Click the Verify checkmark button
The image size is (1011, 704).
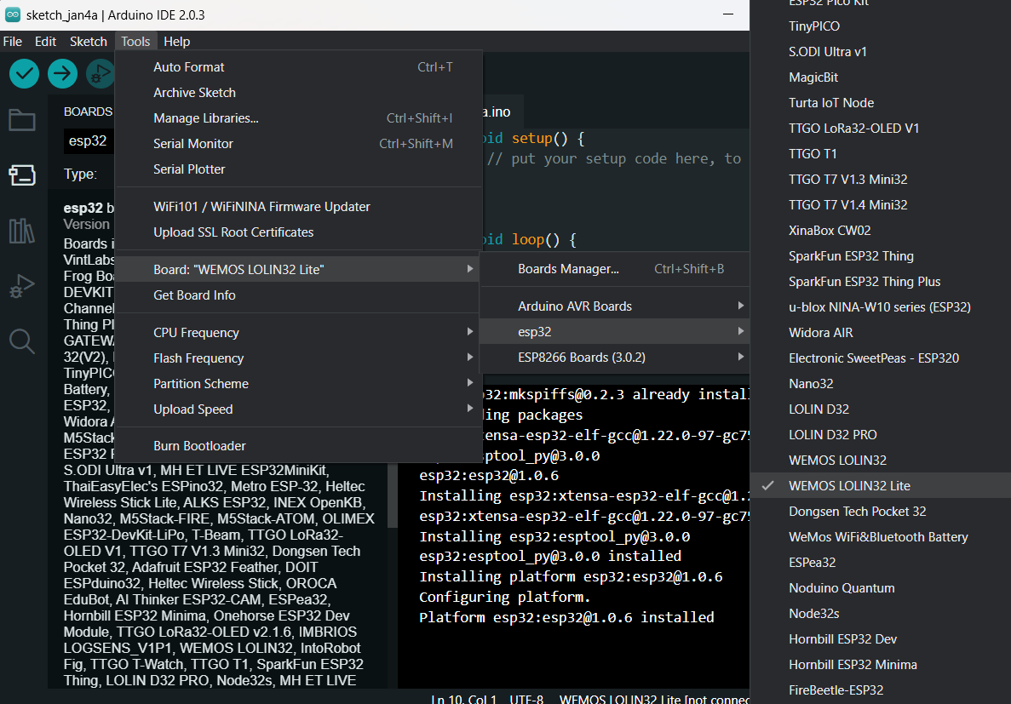(24, 73)
